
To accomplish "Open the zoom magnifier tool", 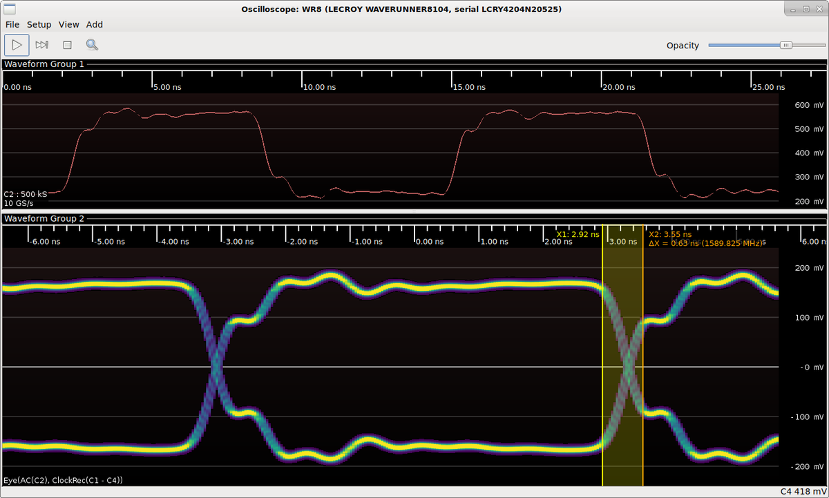I will point(92,45).
